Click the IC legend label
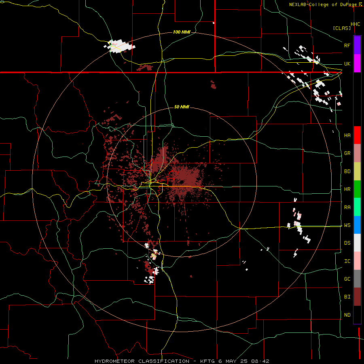Viewport: 364px width, 364px height. (347, 261)
